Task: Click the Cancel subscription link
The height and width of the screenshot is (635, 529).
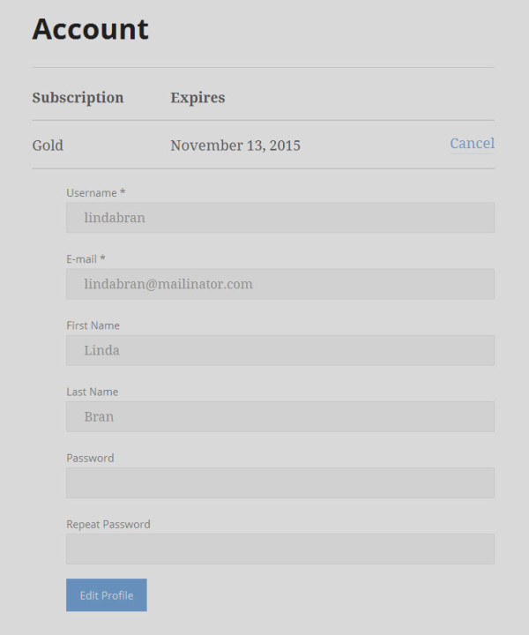Action: (472, 144)
